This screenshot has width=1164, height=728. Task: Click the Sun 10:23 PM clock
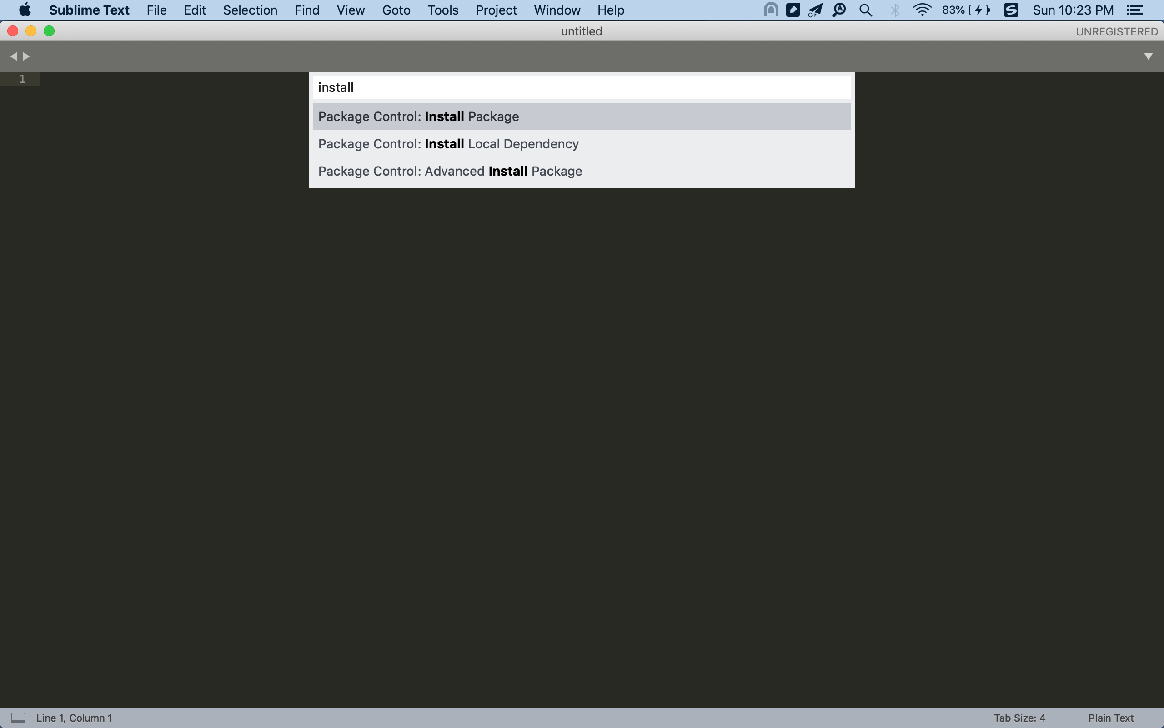coord(1073,10)
